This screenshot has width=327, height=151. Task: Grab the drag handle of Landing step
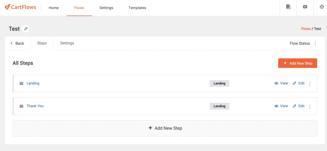tap(21, 83)
